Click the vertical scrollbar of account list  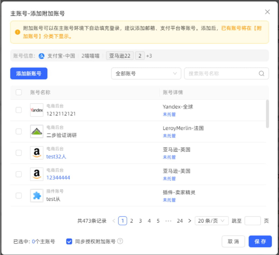click(x=267, y=114)
